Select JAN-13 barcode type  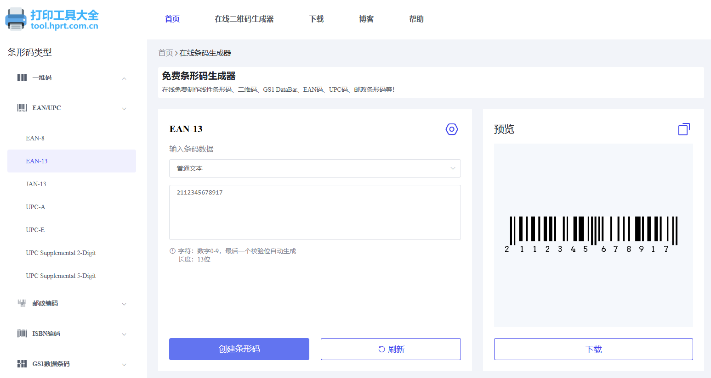pos(72,184)
